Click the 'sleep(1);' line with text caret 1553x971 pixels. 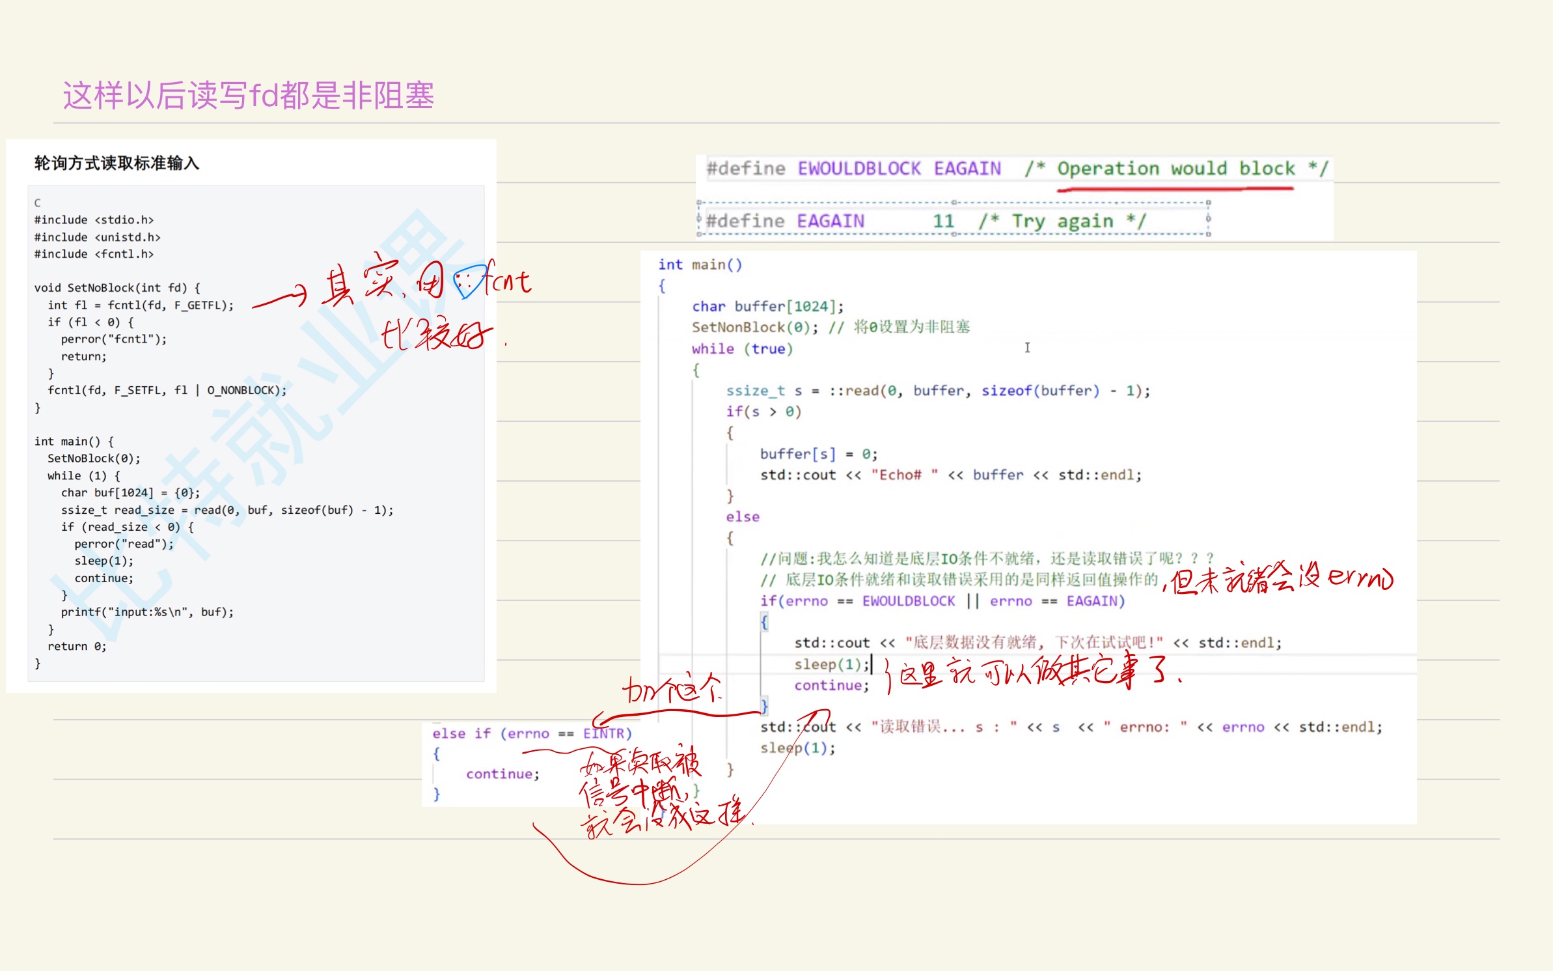(831, 664)
